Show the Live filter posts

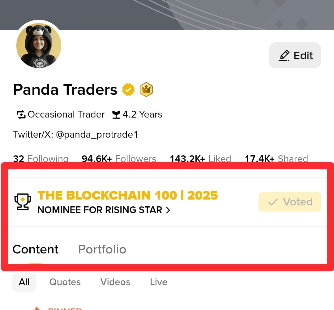pos(159,282)
